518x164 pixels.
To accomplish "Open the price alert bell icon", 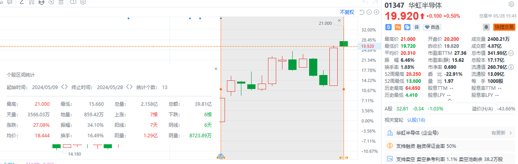I will point(486,27).
